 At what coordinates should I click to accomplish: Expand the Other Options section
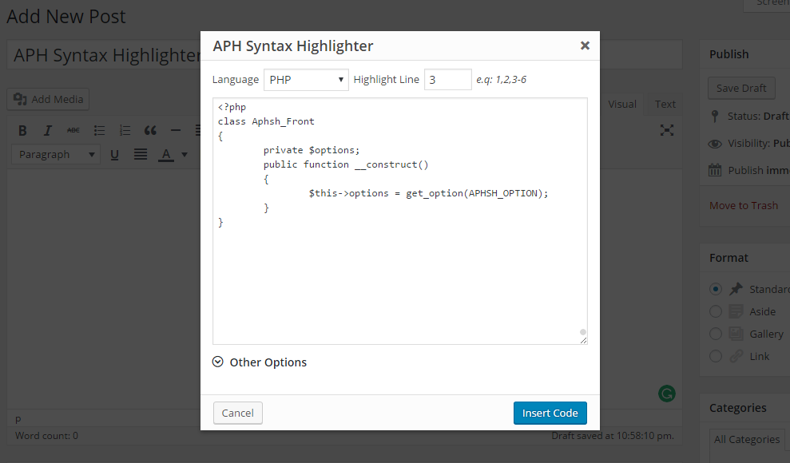pos(260,362)
